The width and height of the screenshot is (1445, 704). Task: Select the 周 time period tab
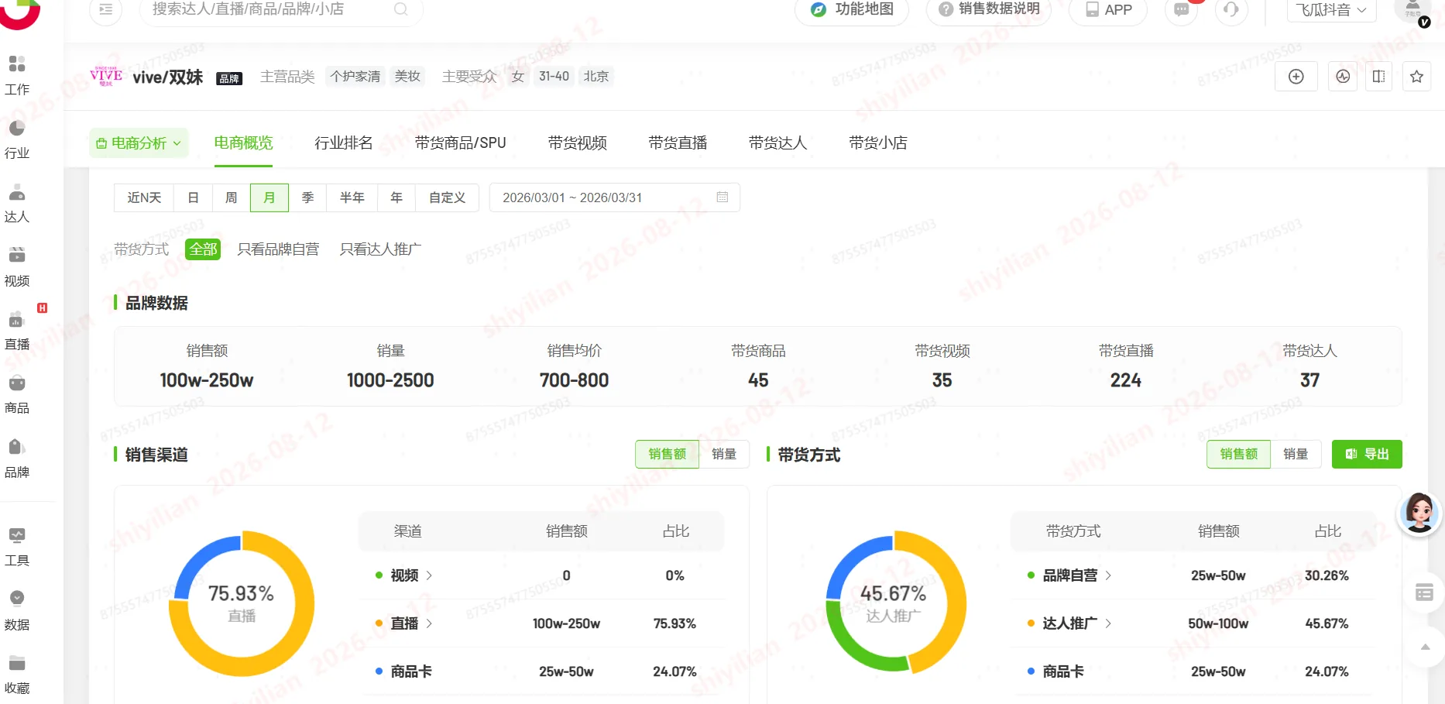231,197
